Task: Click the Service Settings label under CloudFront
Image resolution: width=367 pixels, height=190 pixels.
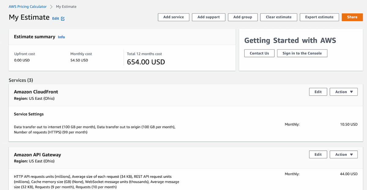Action: [29, 114]
